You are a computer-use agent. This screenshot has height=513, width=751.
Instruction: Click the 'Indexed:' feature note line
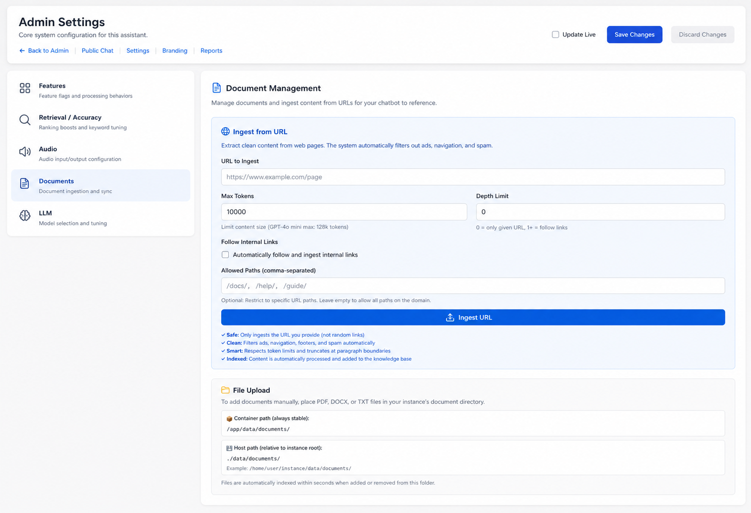point(316,359)
